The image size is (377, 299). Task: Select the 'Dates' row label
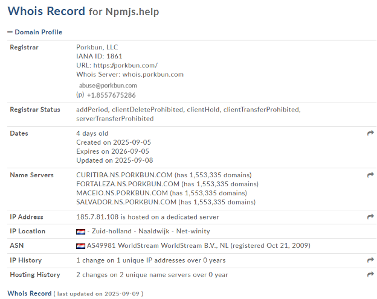coord(19,133)
